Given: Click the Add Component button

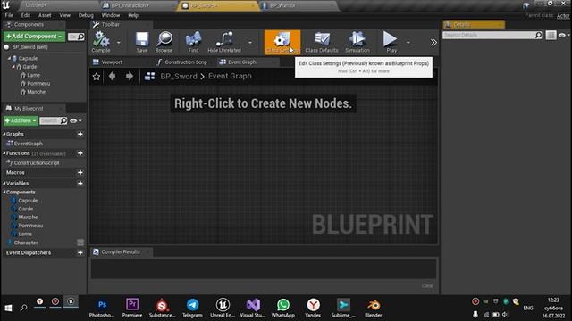Looking at the screenshot, I should click(x=34, y=37).
